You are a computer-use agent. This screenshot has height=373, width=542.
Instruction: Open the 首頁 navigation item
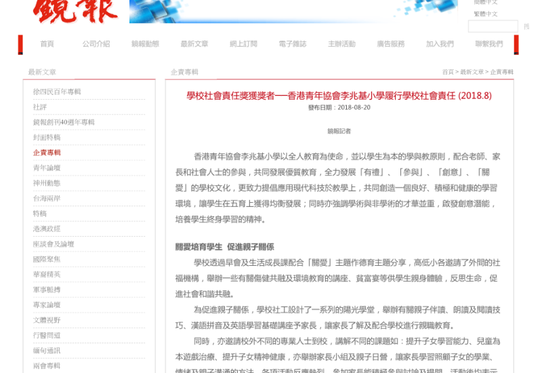[x=47, y=44]
